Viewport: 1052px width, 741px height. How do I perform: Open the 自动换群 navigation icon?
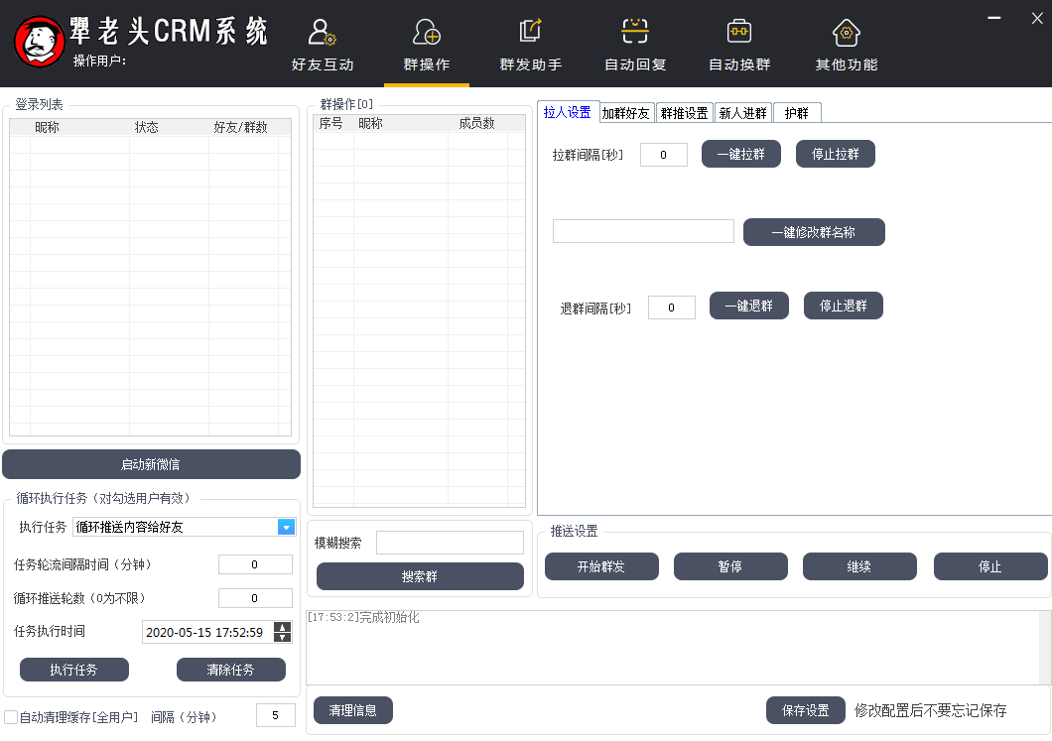click(738, 33)
